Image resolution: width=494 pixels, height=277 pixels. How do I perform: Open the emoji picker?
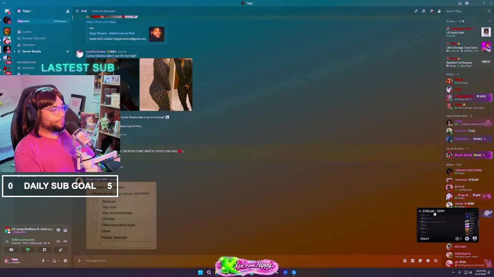tap(428, 261)
